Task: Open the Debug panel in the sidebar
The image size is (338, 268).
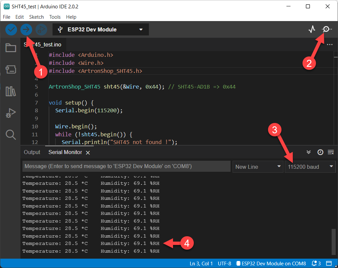Action: (11, 113)
